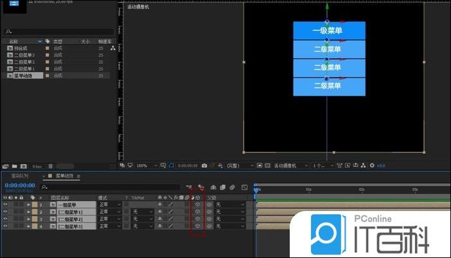Screen dimensions: 451x258
Task: Click the snapshot camera icon in viewer
Action: pyautogui.click(x=204, y=165)
